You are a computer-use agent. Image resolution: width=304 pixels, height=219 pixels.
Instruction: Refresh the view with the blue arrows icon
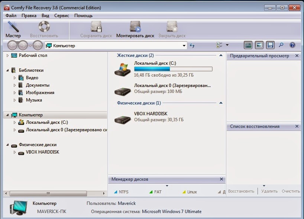click(192, 45)
